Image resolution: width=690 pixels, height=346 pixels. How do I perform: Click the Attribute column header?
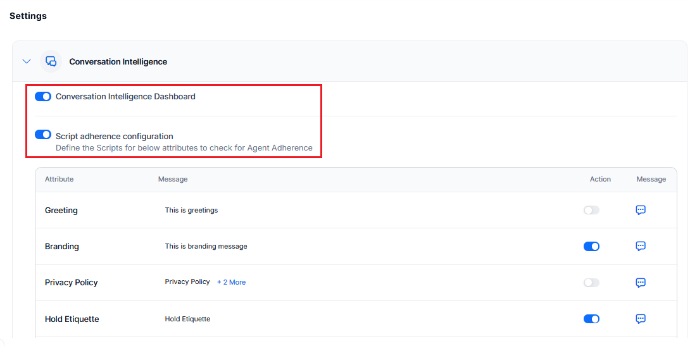coord(59,179)
